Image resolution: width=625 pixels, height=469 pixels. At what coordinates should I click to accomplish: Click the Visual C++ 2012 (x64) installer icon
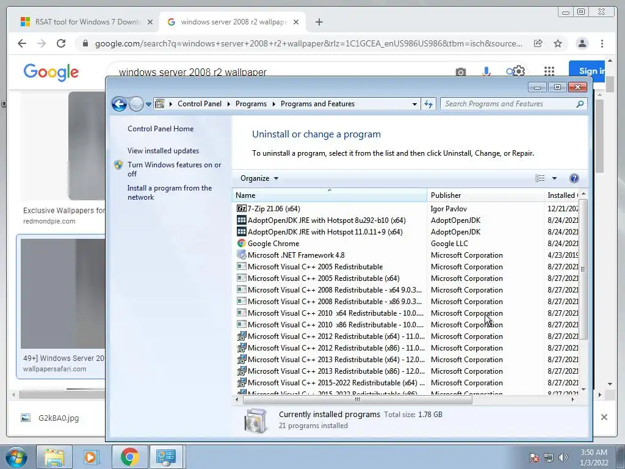click(x=241, y=336)
